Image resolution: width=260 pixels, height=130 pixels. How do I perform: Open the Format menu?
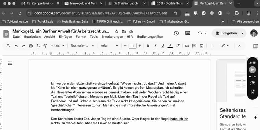pos(81,37)
